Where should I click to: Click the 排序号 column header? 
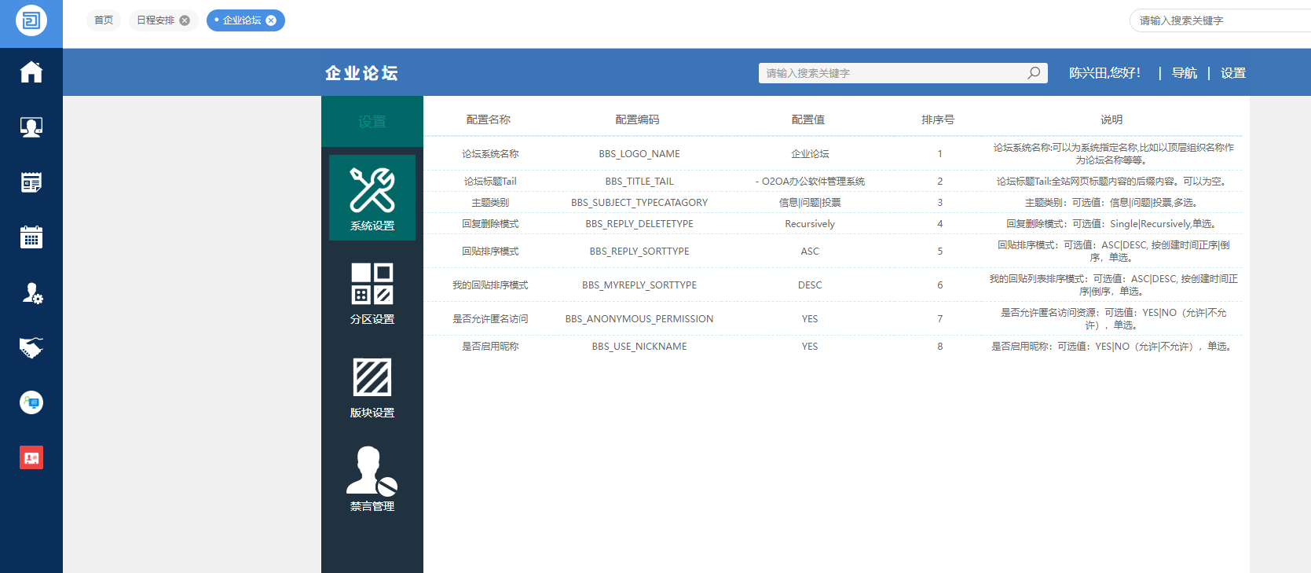click(x=938, y=119)
